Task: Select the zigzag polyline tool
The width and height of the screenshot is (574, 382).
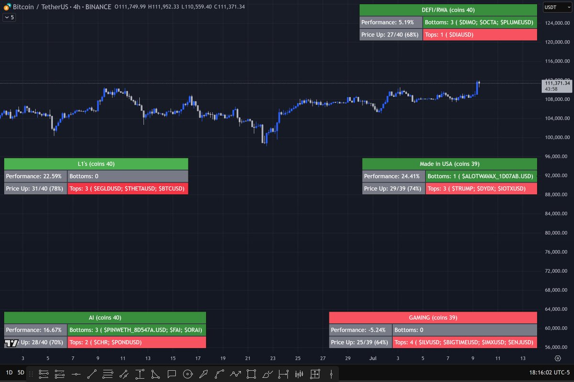Action: point(235,374)
